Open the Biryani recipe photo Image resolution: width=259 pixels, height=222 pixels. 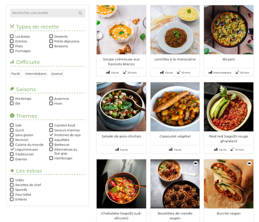coord(228,29)
